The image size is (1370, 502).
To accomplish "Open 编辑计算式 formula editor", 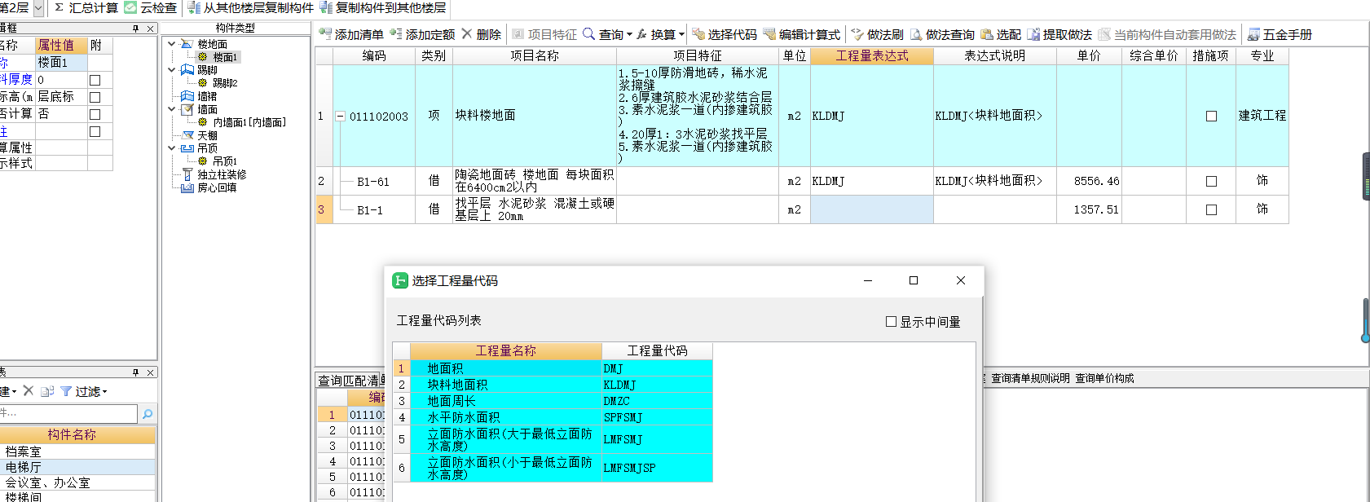I will [802, 34].
